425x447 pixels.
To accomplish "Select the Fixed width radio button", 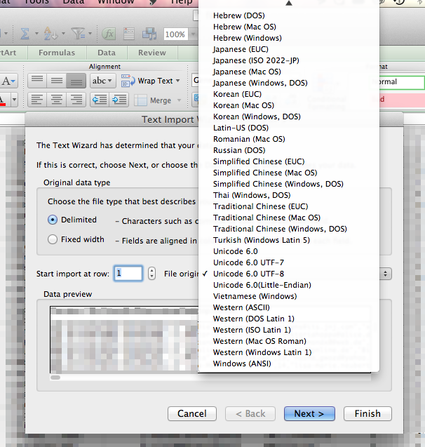I will pos(53,239).
